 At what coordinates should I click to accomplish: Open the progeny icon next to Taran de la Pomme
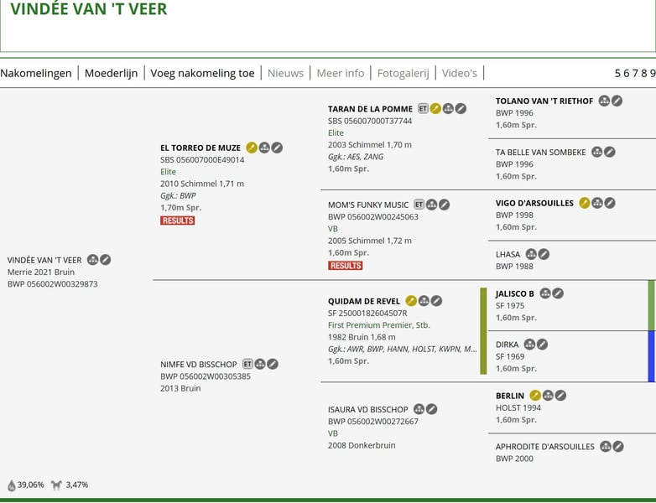(x=448, y=108)
